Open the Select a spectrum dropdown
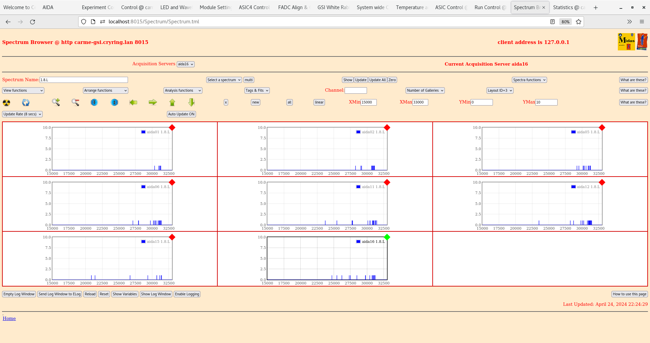The height and width of the screenshot is (343, 650). click(223, 80)
